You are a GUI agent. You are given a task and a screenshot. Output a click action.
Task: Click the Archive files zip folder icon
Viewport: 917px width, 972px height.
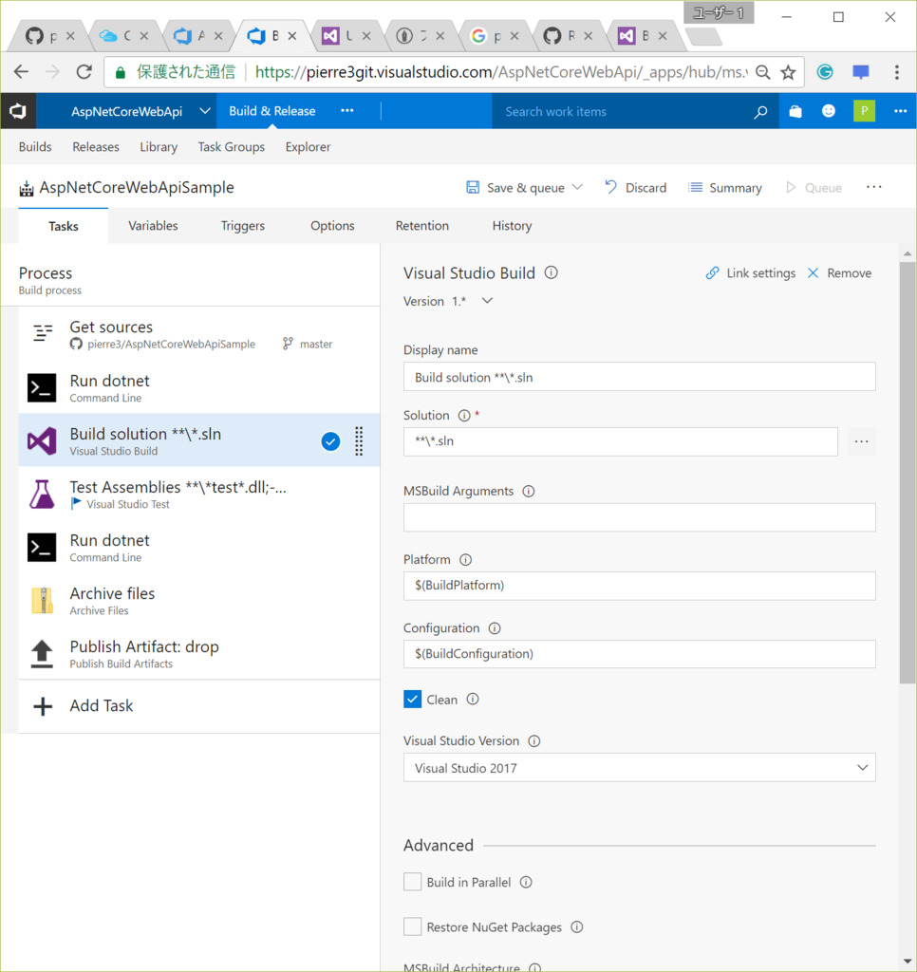click(x=42, y=600)
